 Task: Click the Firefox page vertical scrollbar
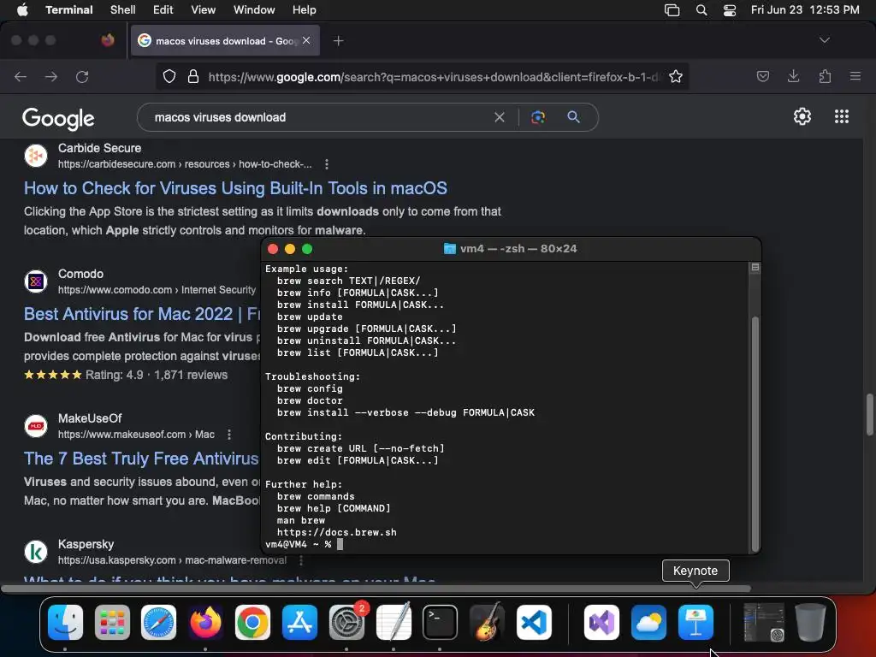(869, 414)
